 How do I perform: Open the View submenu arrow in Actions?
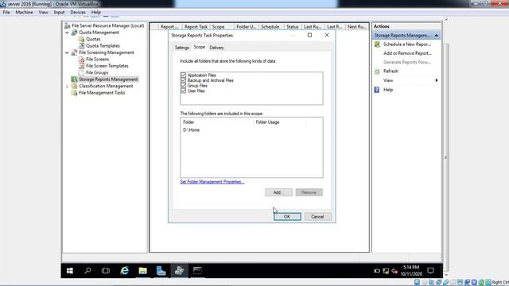pos(437,80)
